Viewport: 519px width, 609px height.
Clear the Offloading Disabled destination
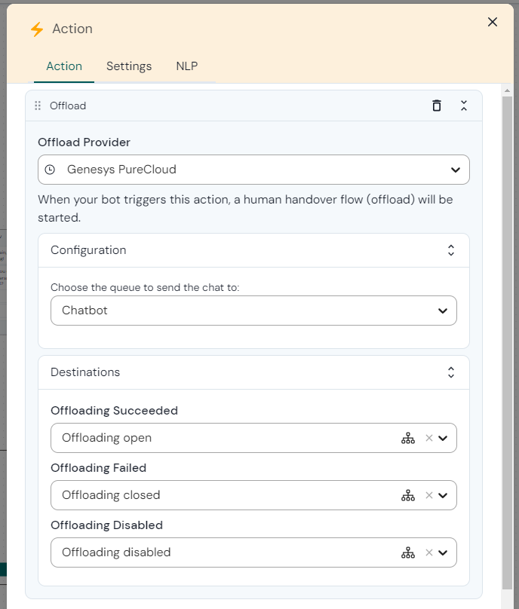click(x=428, y=552)
